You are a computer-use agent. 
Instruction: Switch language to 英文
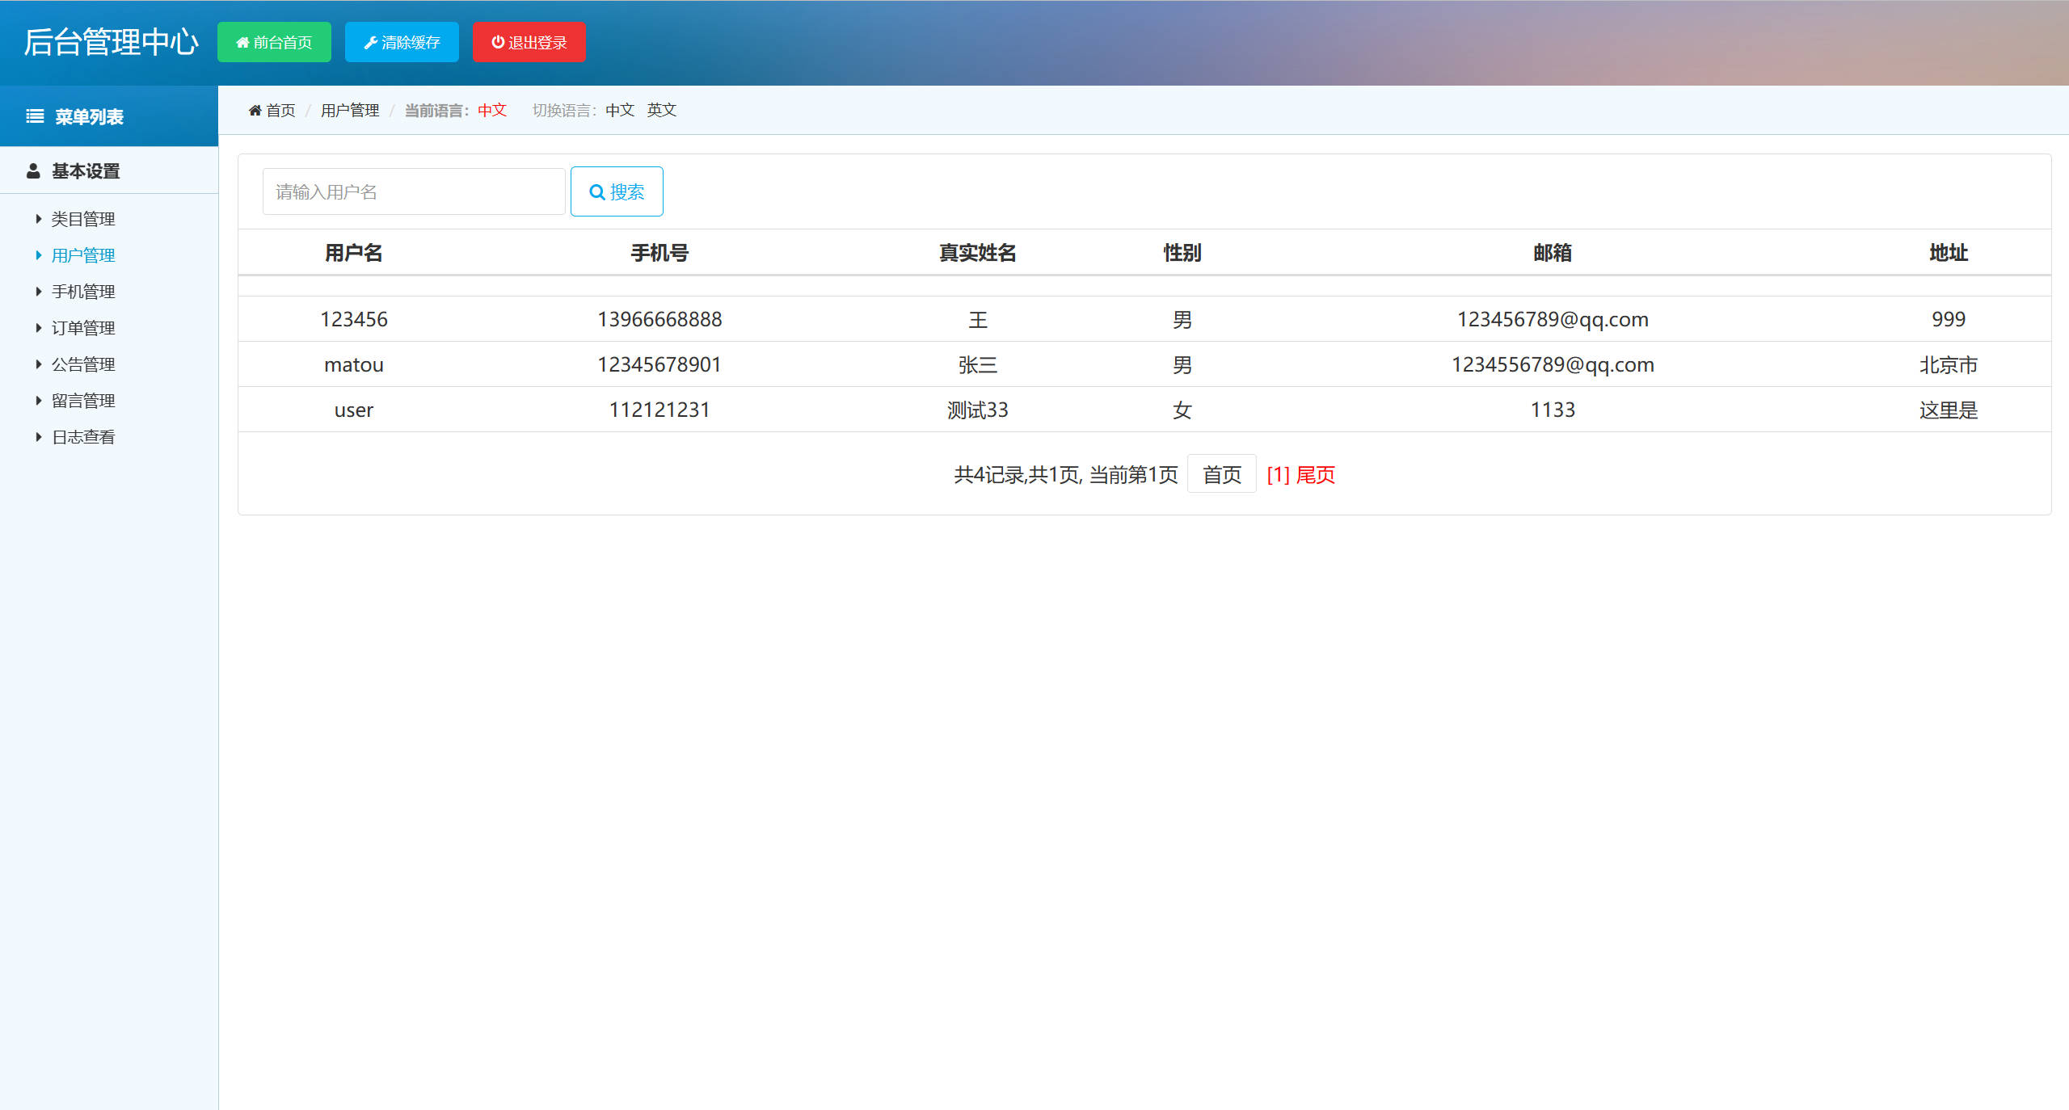point(661,110)
